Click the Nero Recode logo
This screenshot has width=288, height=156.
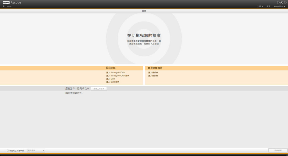click(12, 2)
